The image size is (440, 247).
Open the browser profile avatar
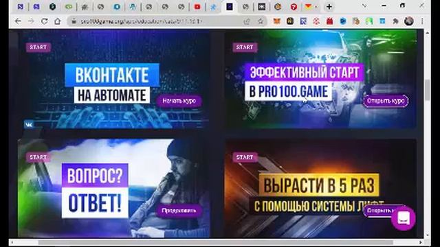pyautogui.click(x=409, y=21)
